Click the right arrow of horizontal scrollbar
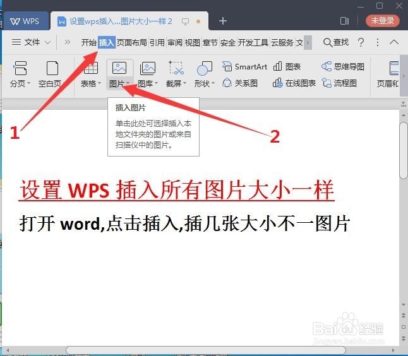 [x=393, y=350]
